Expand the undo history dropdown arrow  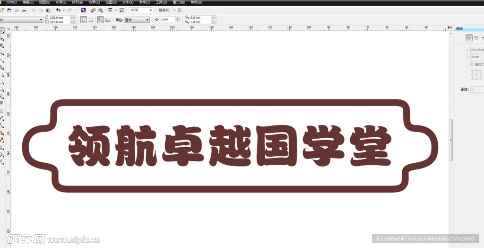(64, 10)
